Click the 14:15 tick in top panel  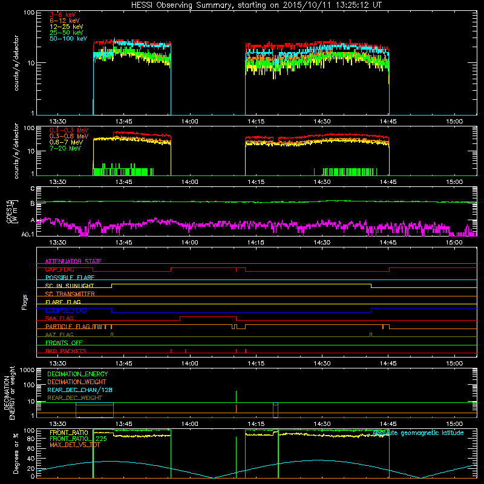pos(256,122)
